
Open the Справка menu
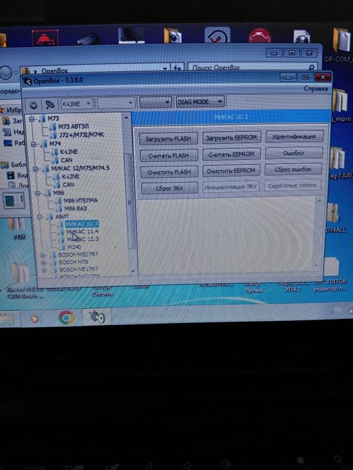tap(315, 89)
